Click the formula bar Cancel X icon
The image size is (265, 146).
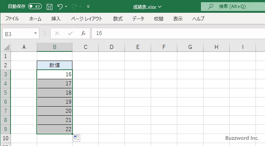point(57,33)
